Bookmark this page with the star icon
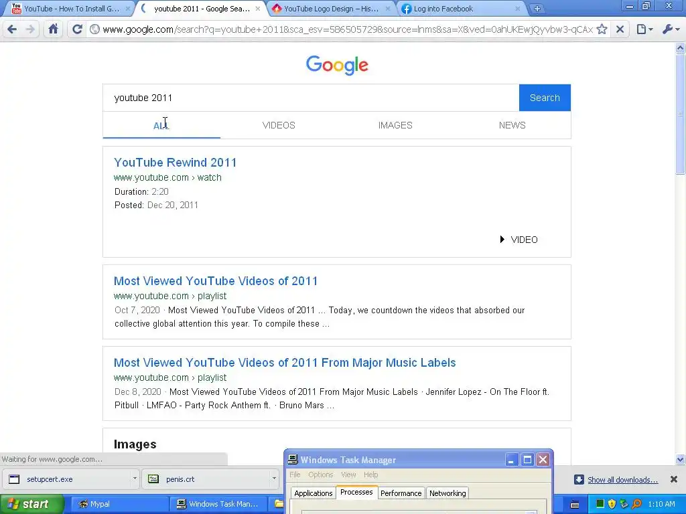Image resolution: width=686 pixels, height=514 pixels. (602, 29)
